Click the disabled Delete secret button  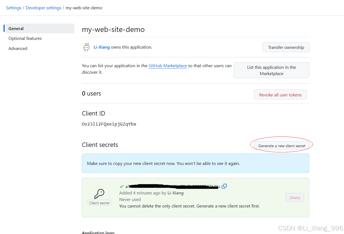295,198
